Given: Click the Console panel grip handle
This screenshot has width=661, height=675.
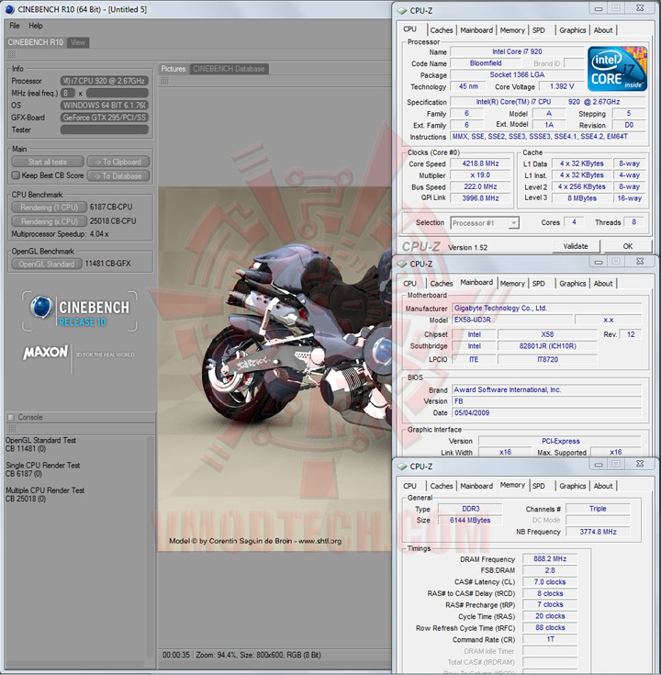Looking at the screenshot, I should [12, 428].
